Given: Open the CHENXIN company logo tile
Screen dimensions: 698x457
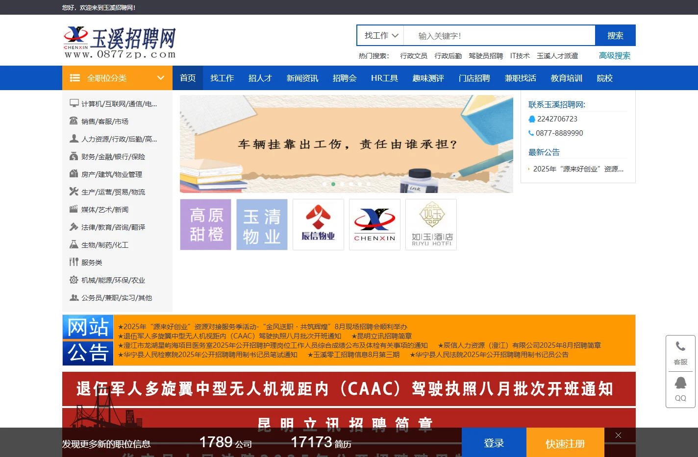Looking at the screenshot, I should [x=374, y=225].
